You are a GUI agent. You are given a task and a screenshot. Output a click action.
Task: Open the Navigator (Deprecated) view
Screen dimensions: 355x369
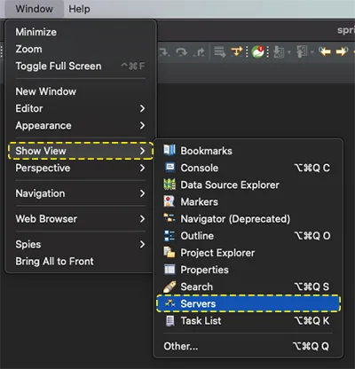tap(248, 219)
